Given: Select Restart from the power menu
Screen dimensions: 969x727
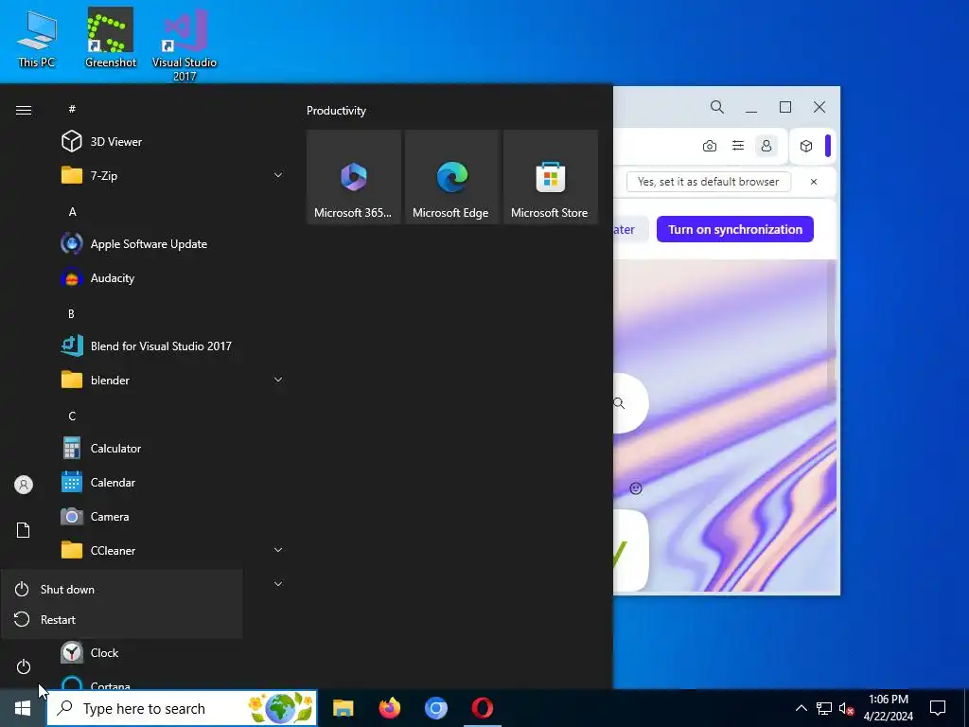Looking at the screenshot, I should pyautogui.click(x=122, y=619).
